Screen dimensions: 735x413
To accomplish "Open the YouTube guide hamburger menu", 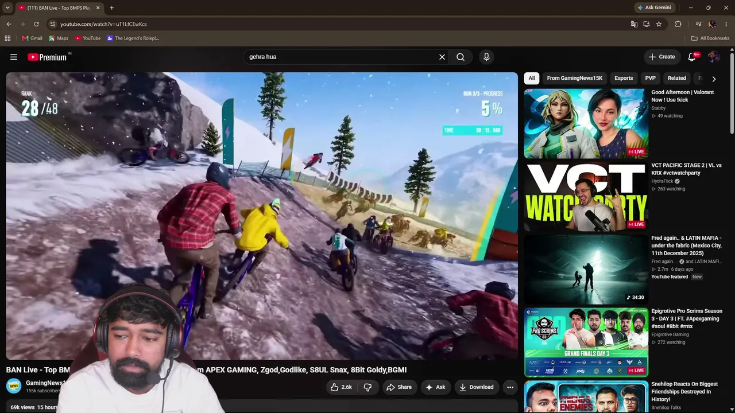I will click(14, 57).
